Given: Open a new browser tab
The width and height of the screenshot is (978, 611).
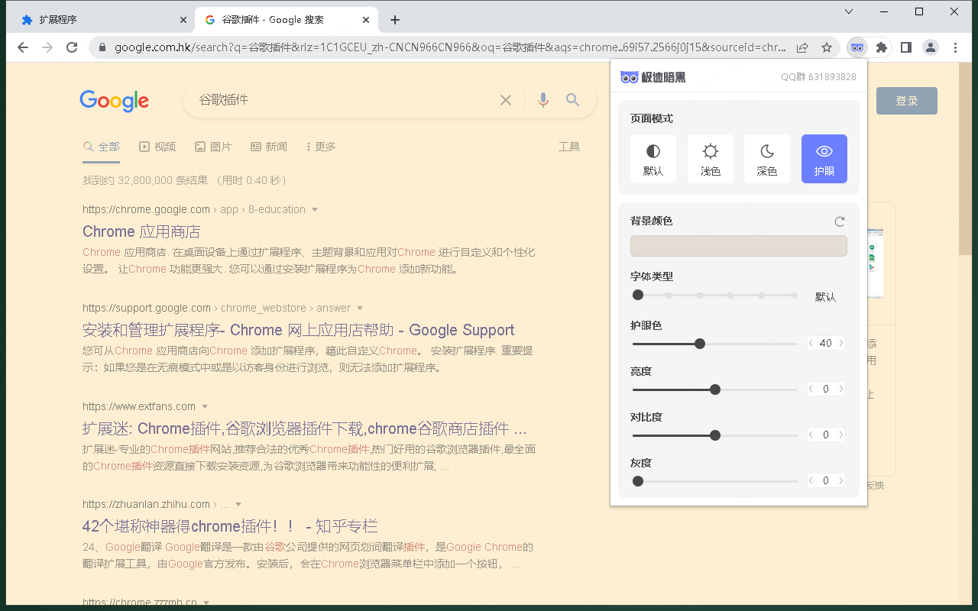Looking at the screenshot, I should click(x=394, y=20).
